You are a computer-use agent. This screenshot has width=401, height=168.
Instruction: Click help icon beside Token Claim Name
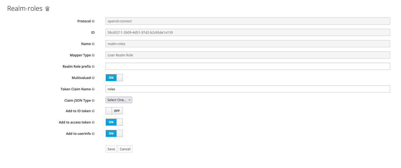pyautogui.click(x=93, y=89)
